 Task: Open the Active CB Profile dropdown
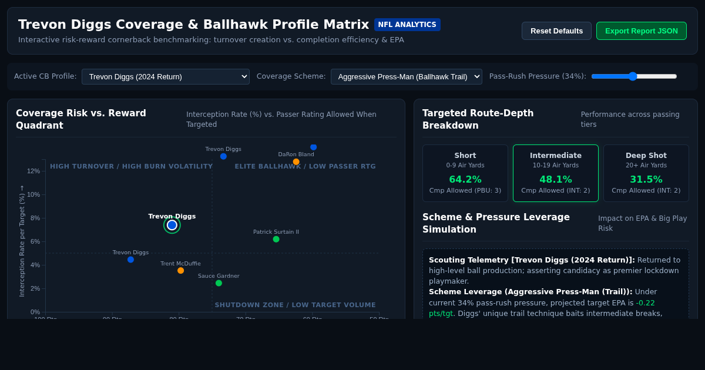166,76
